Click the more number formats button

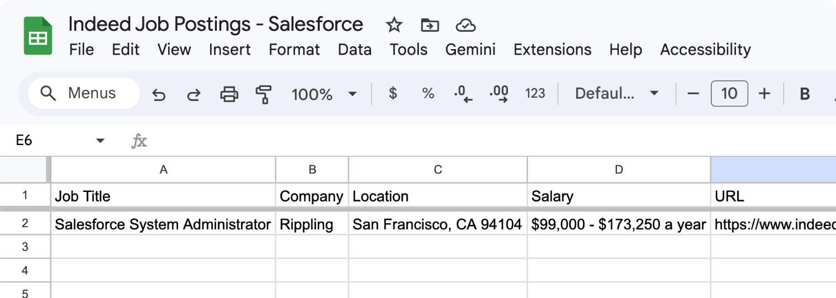pyautogui.click(x=535, y=93)
